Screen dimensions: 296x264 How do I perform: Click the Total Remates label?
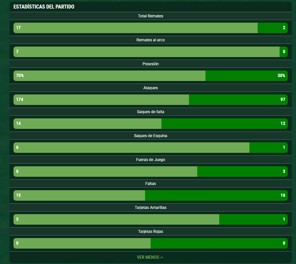pos(150,16)
